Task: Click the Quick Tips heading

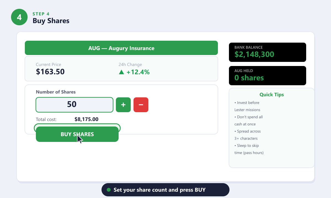Action: (272, 95)
